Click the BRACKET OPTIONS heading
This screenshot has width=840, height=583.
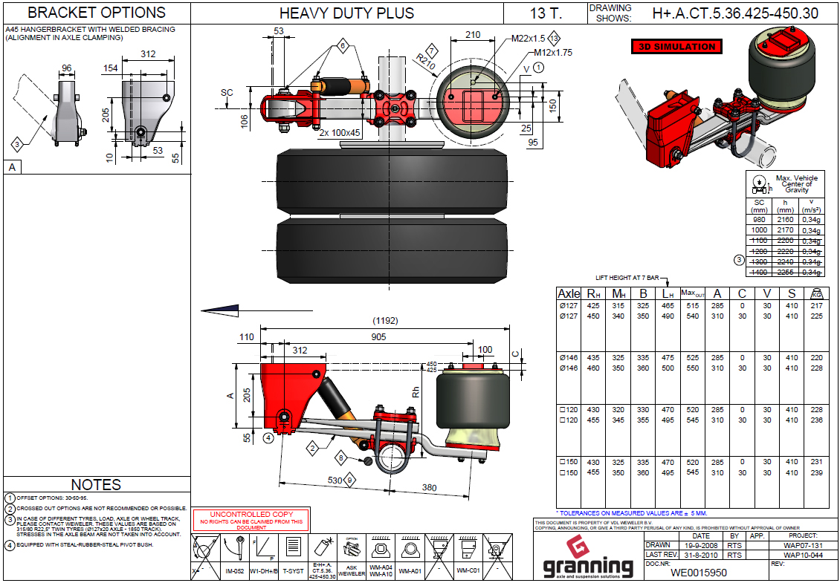coord(97,13)
